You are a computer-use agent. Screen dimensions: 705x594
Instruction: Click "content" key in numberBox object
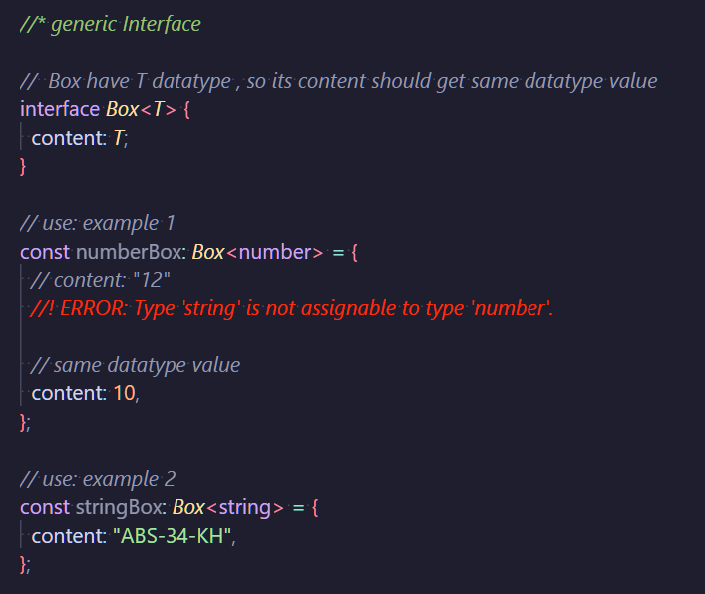(x=68, y=393)
